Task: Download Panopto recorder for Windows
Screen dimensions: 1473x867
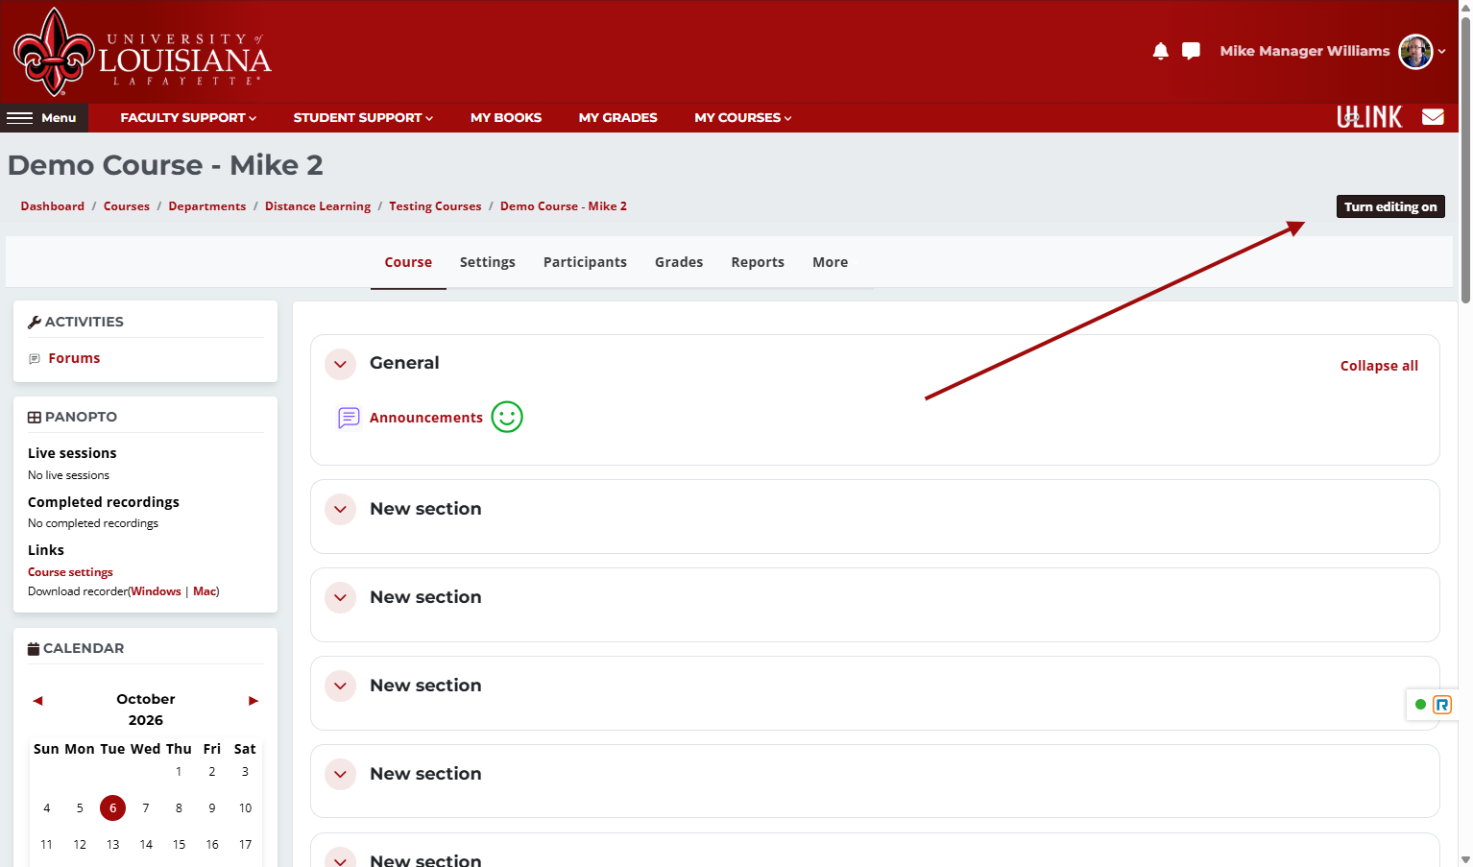Action: [156, 591]
